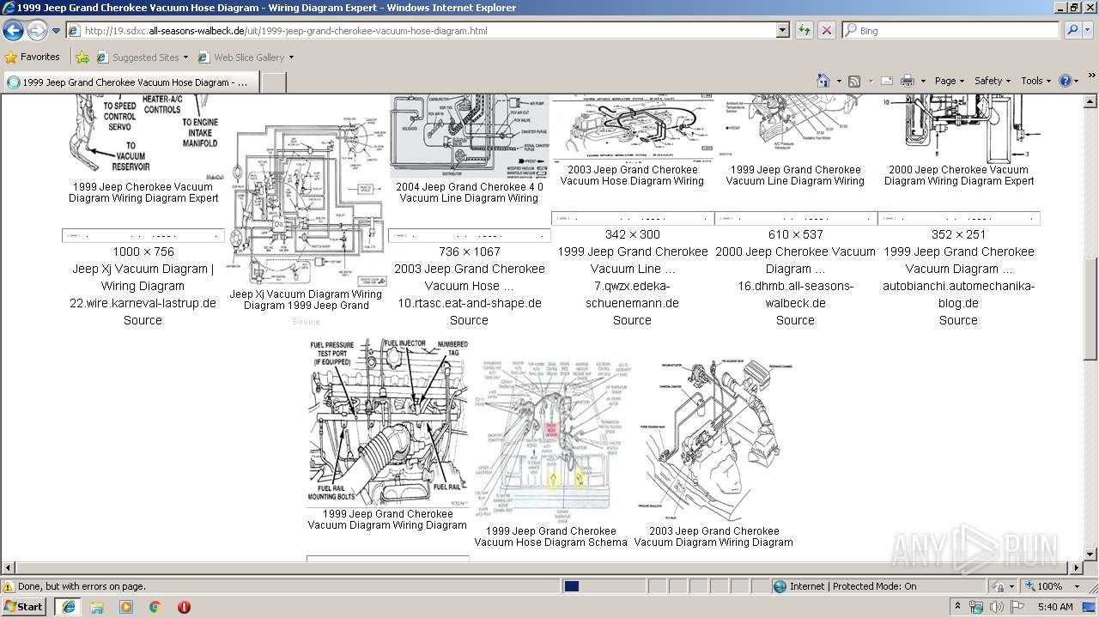Image resolution: width=1099 pixels, height=618 pixels.
Task: Click Source link under autobianchi.automechanika-blog.de
Action: (958, 320)
